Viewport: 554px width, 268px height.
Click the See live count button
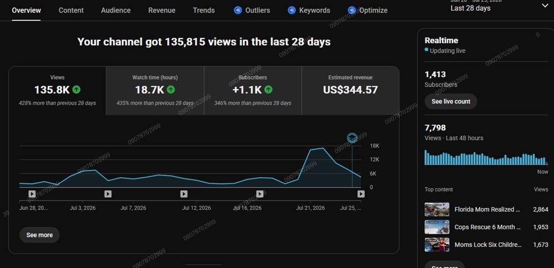pyautogui.click(x=451, y=101)
